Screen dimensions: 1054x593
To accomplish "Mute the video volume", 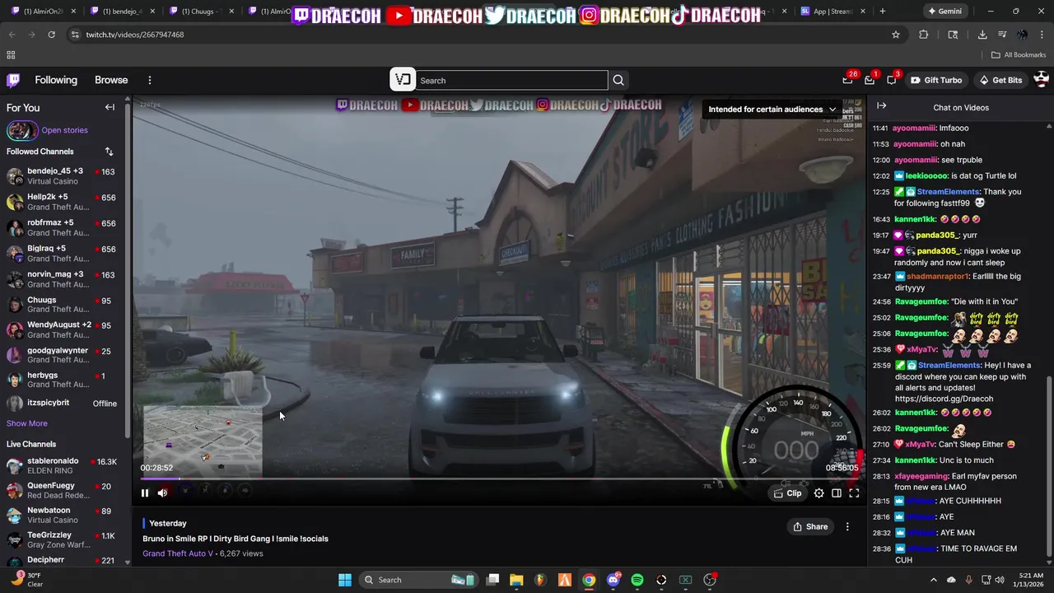I will click(162, 493).
